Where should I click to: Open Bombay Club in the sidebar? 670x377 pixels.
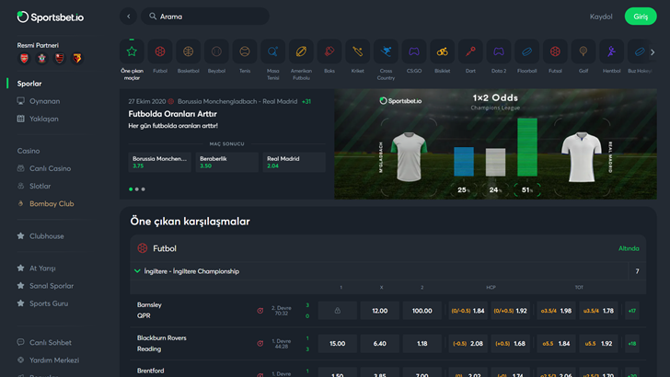click(x=46, y=203)
